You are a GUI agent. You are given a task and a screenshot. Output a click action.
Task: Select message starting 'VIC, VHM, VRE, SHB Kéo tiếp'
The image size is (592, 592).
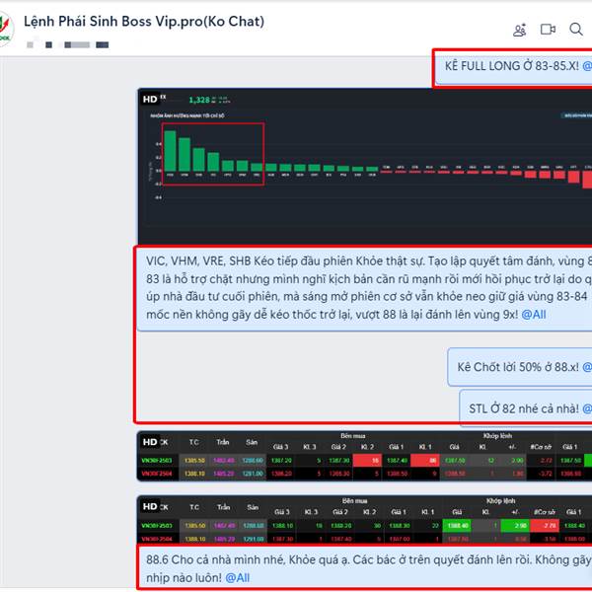coord(364,288)
